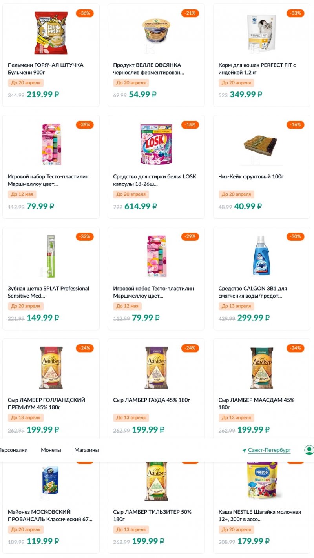The width and height of the screenshot is (314, 558).
Task: Click the location arrow icon beside Санкт-Петербург
Action: [x=244, y=450]
